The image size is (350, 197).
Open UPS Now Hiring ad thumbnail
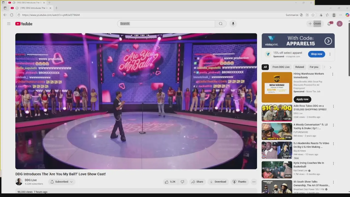pyautogui.click(x=277, y=87)
